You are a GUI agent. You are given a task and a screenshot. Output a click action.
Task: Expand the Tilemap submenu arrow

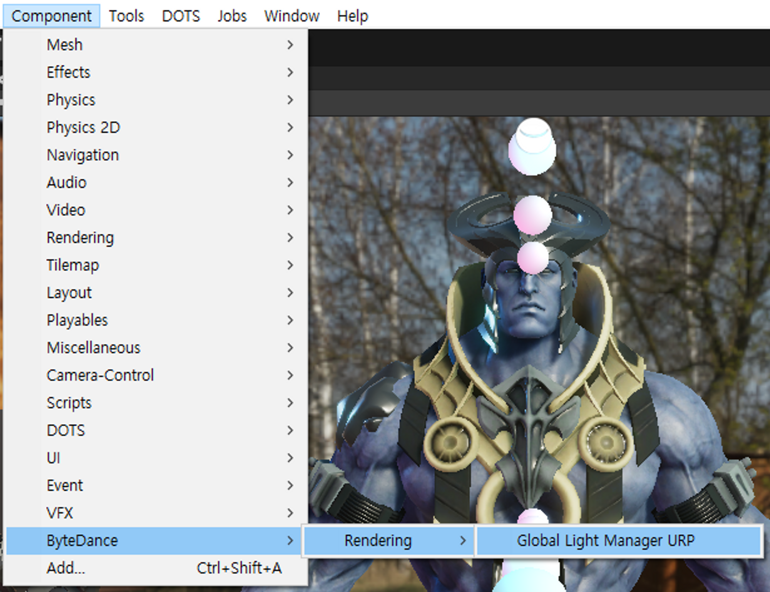tap(290, 265)
